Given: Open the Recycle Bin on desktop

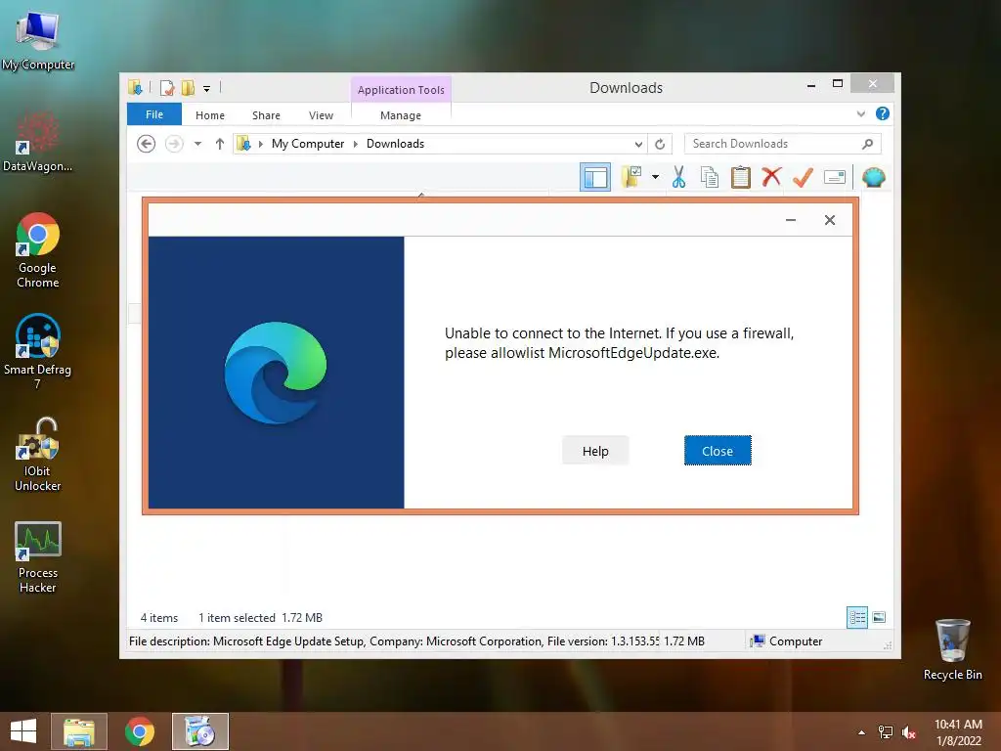Looking at the screenshot, I should pyautogui.click(x=952, y=649).
